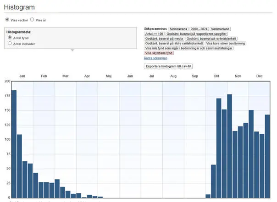This screenshot has height=202, width=277.
Task: Click the 'Sidensvans' search parameter tag
Action: click(x=179, y=28)
